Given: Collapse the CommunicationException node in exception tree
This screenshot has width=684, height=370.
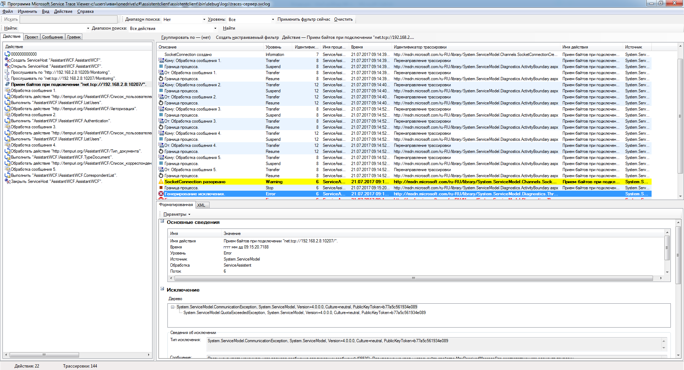Looking at the screenshot, I should coord(172,307).
